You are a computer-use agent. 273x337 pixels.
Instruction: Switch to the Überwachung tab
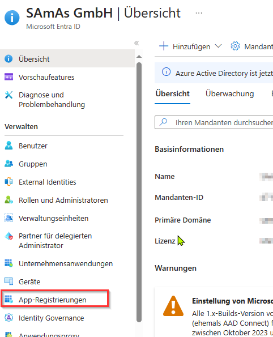(229, 93)
